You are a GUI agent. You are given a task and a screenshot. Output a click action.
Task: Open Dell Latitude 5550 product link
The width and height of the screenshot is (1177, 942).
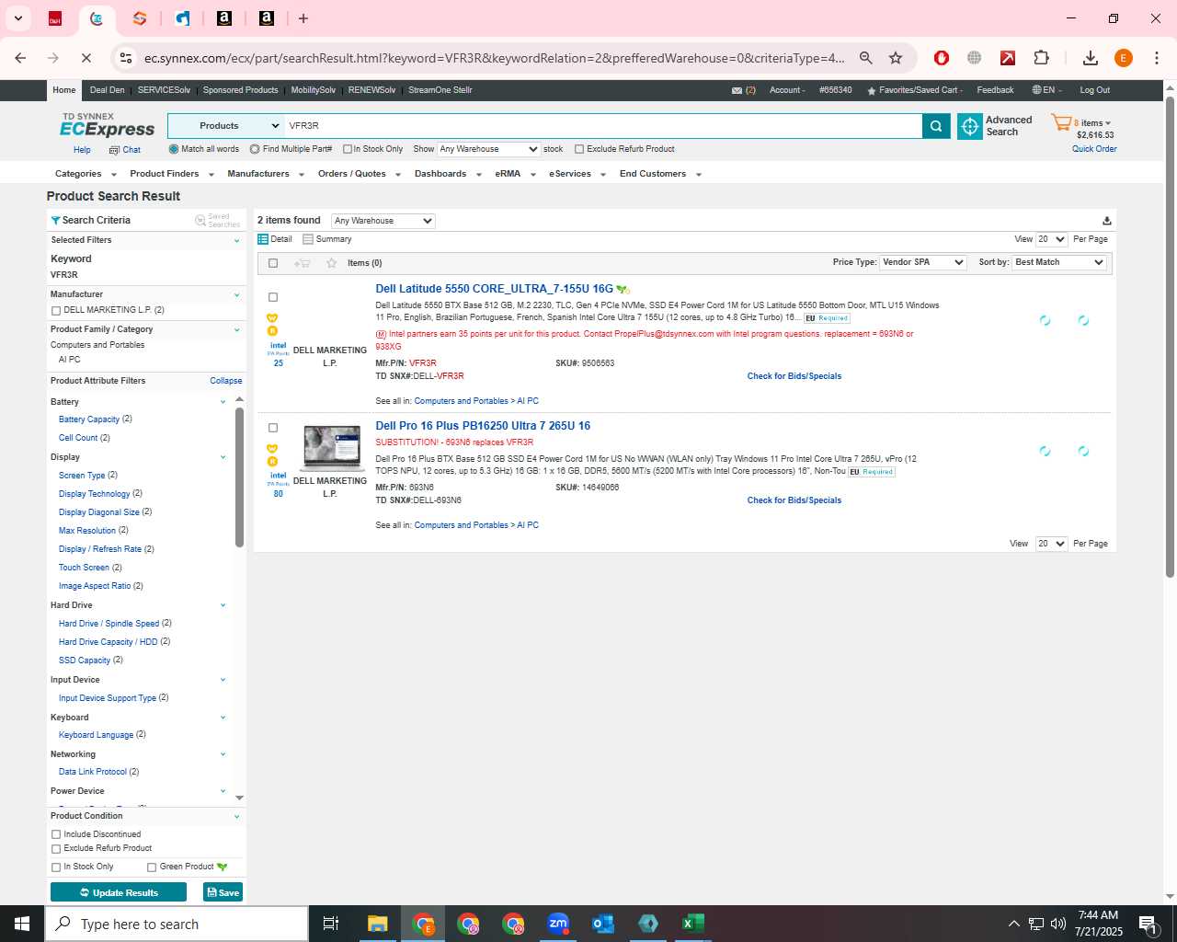pyautogui.click(x=494, y=289)
